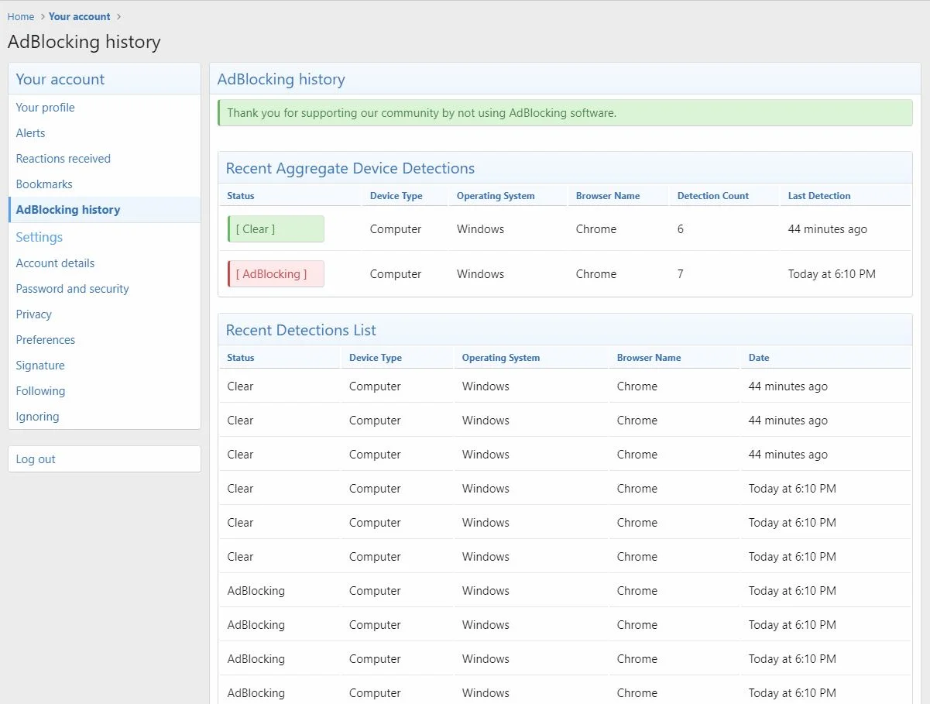Viewport: 930px width, 704px height.
Task: Open the Privacy settings page
Action: (34, 314)
